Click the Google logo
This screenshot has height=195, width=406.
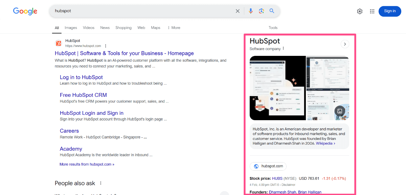[25, 11]
